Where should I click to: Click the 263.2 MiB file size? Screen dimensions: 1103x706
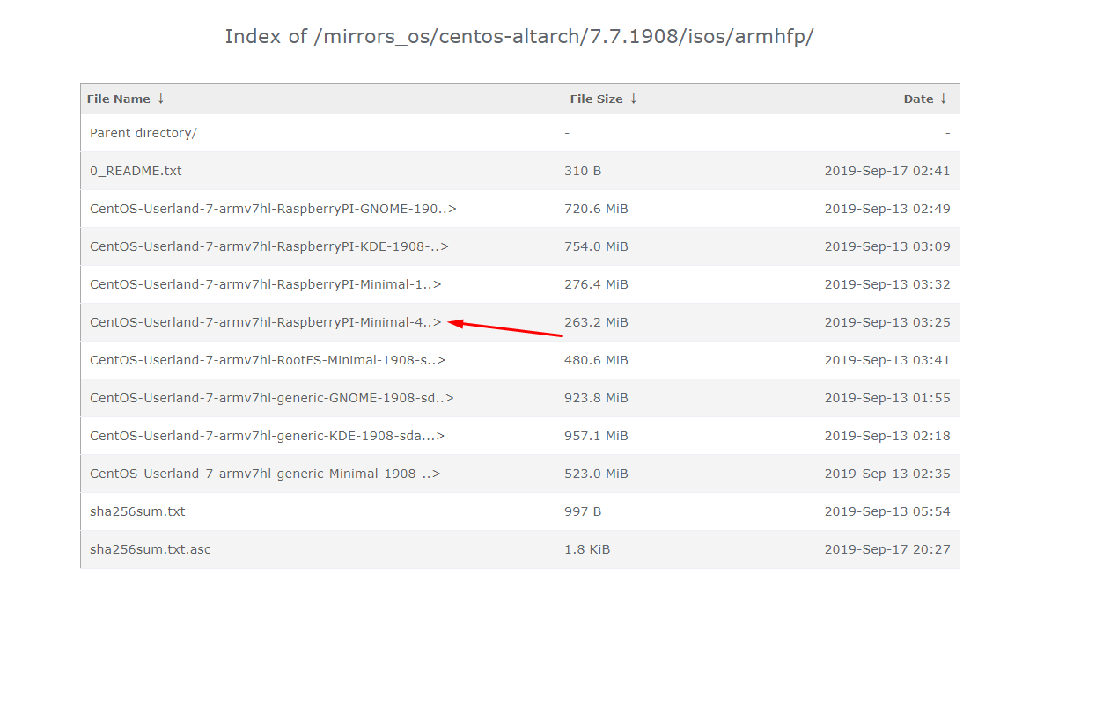pyautogui.click(x=596, y=322)
